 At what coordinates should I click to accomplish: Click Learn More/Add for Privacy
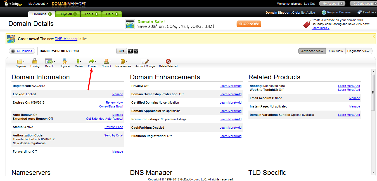coord(231,86)
